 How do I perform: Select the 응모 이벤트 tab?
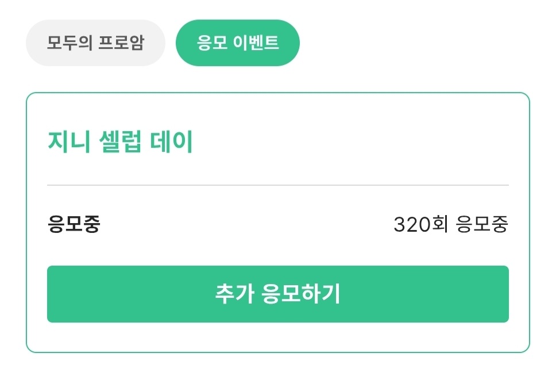pyautogui.click(x=237, y=43)
